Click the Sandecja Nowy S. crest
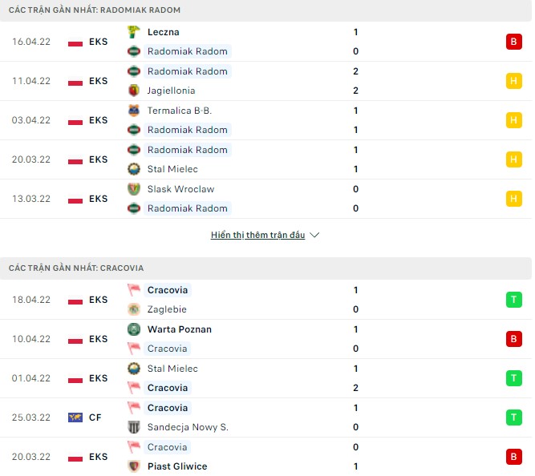535x476 pixels. (x=134, y=427)
